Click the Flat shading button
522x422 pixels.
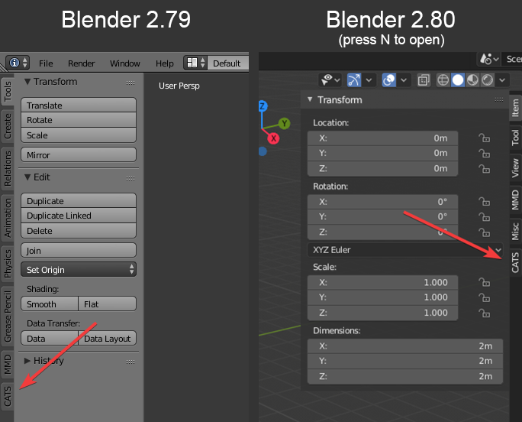pyautogui.click(x=107, y=304)
